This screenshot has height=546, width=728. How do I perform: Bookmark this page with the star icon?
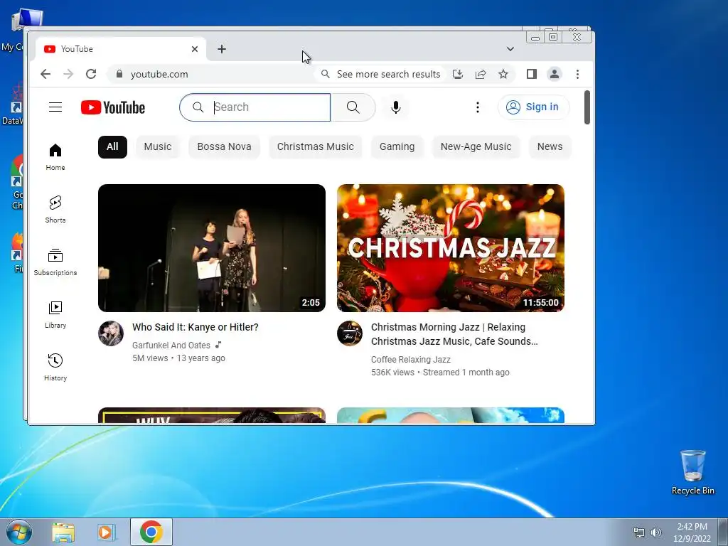click(503, 74)
